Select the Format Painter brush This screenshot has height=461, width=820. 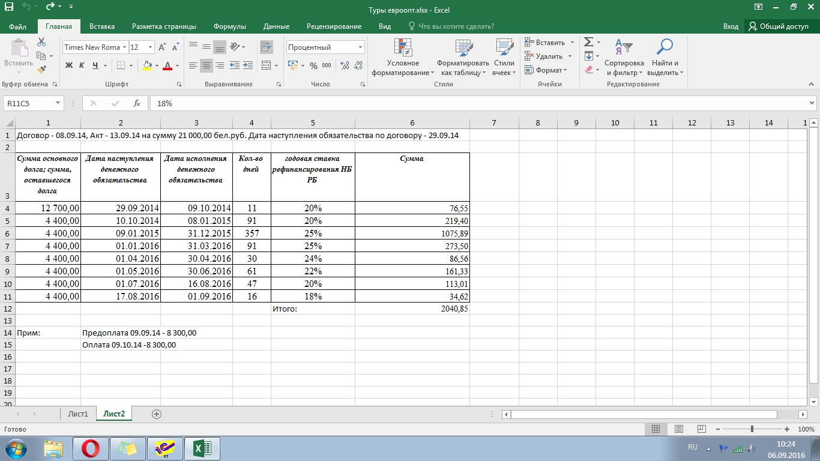click(41, 70)
